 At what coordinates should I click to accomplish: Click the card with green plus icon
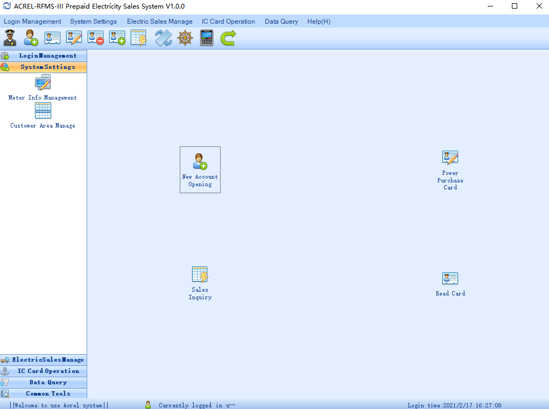click(x=117, y=38)
